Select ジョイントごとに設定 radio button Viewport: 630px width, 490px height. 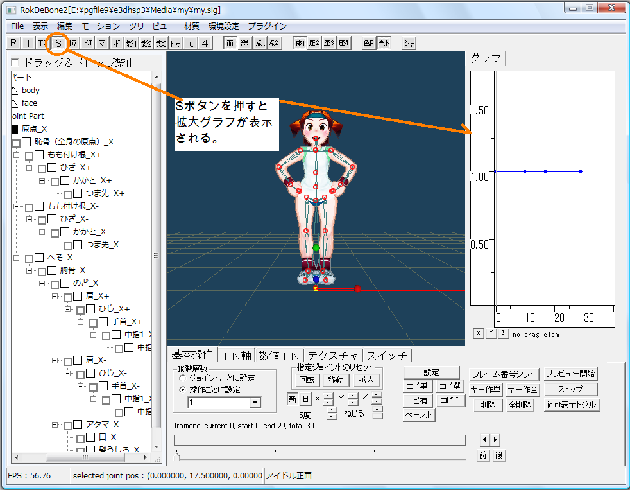pos(183,378)
